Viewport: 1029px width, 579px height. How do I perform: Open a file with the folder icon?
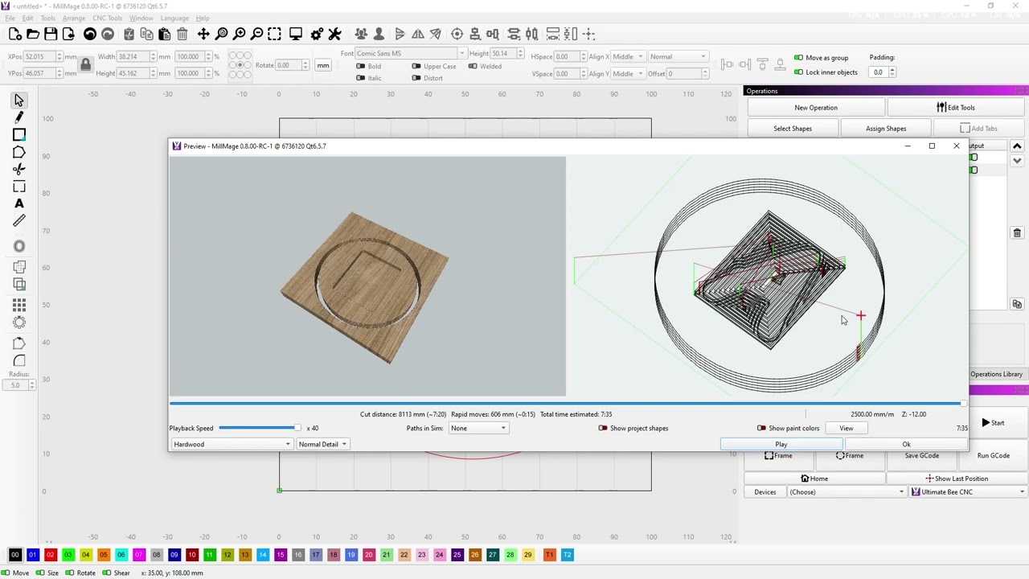click(33, 34)
